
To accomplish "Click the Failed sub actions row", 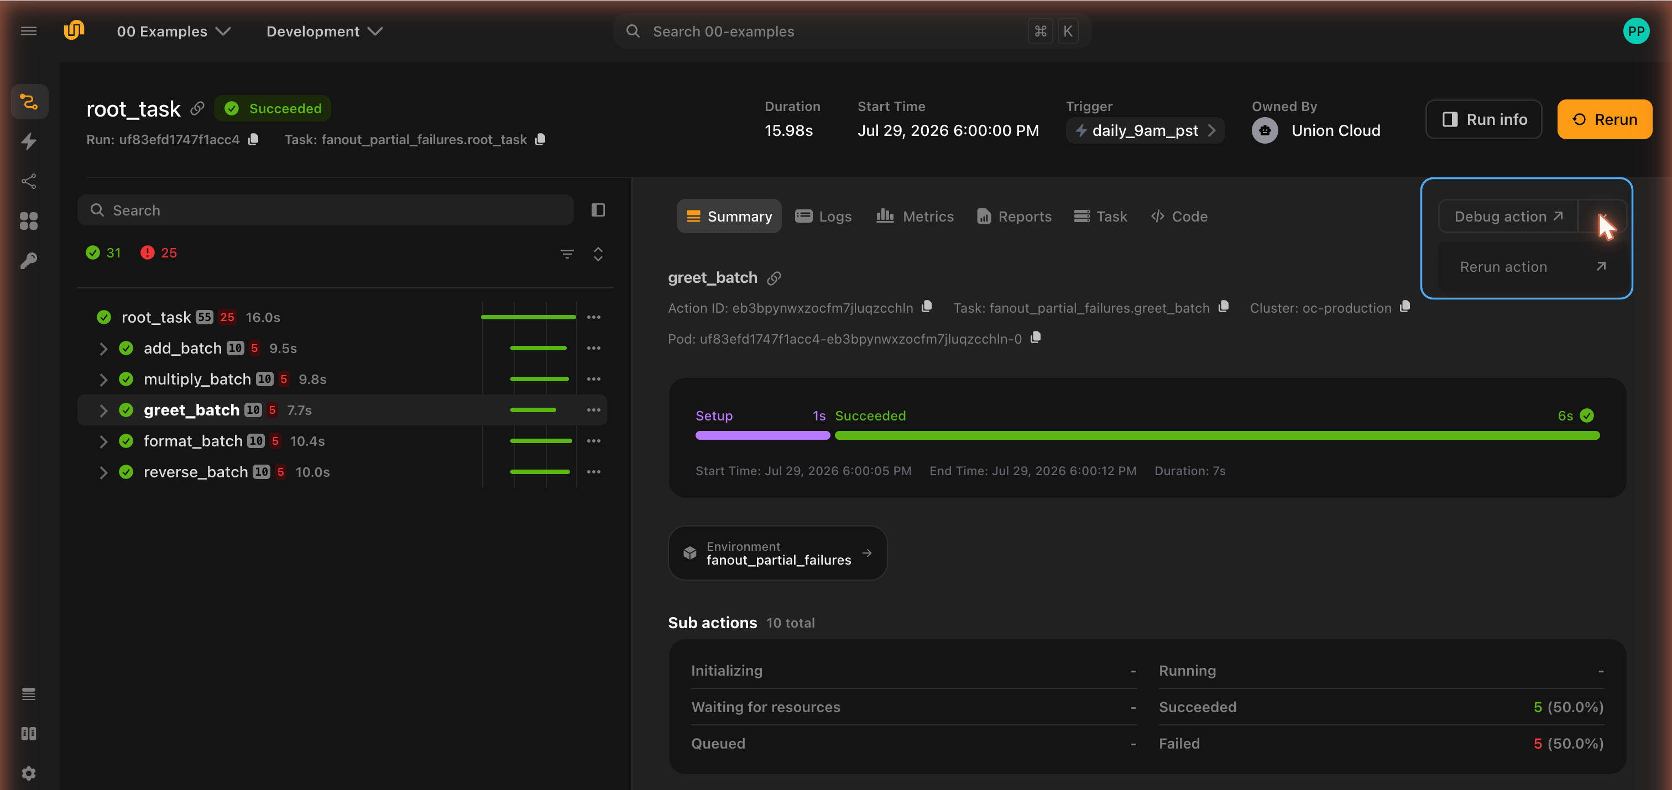I will (1381, 743).
